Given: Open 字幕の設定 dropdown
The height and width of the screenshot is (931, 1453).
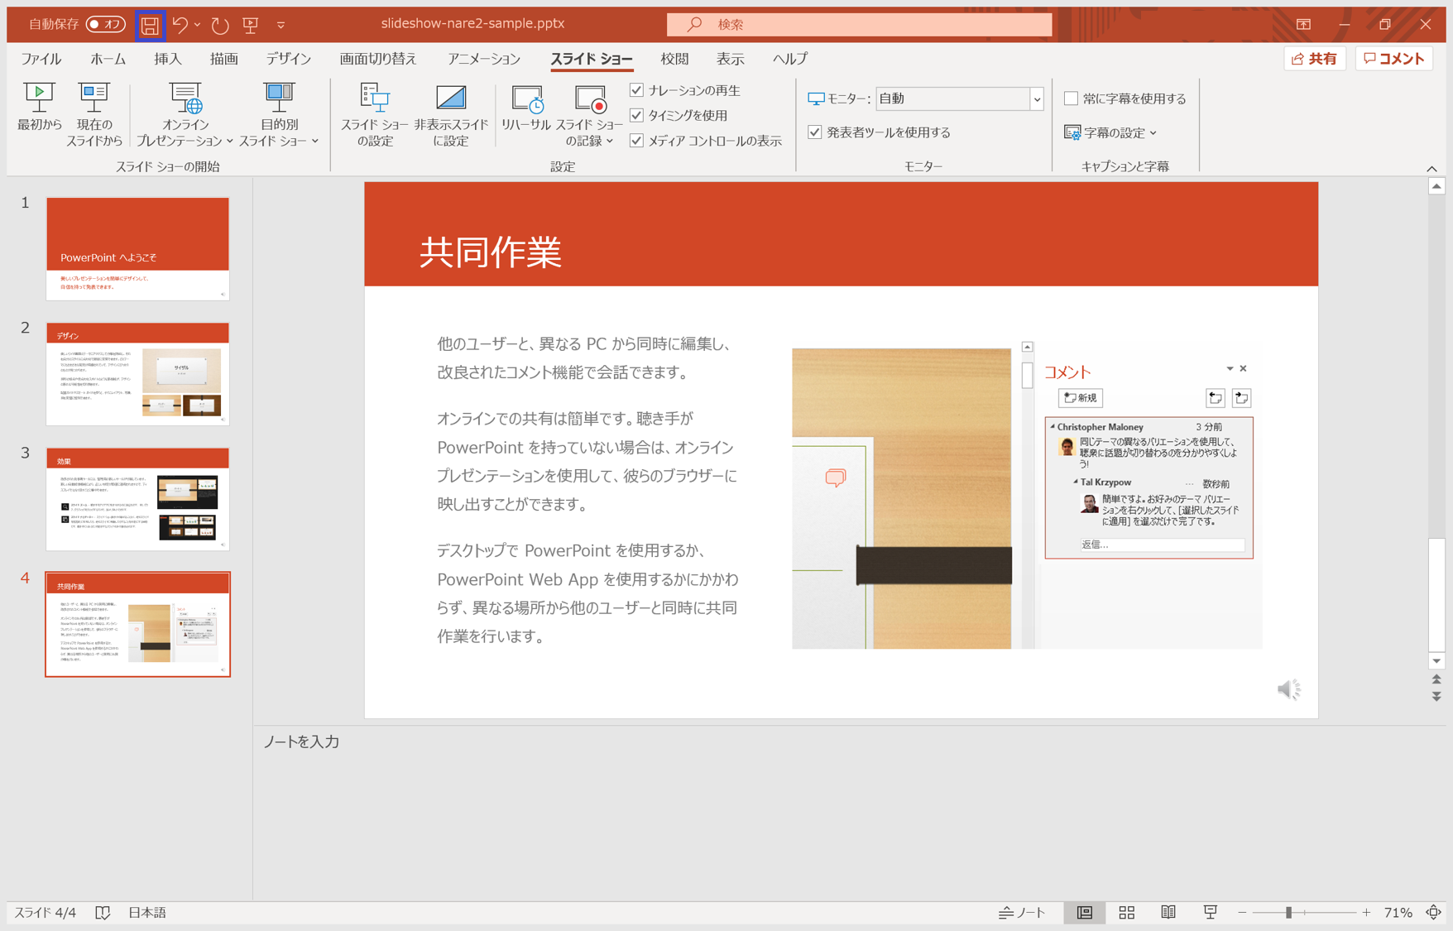Looking at the screenshot, I should (x=1111, y=132).
